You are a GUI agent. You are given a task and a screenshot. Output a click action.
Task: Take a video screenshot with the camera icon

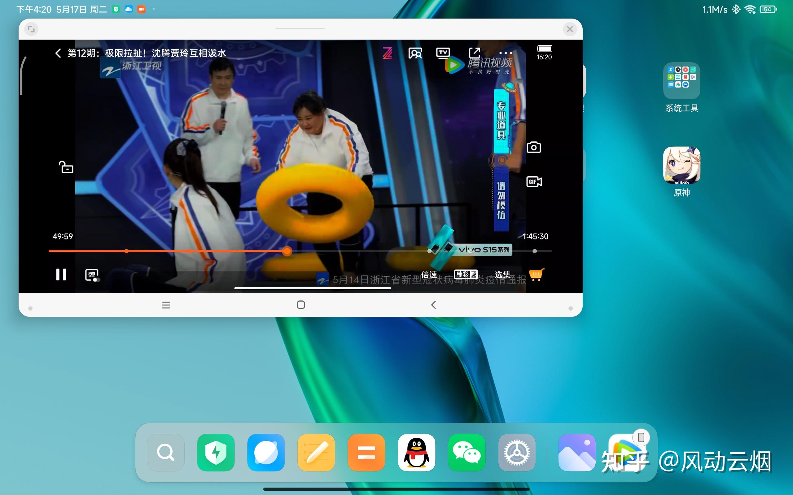point(533,147)
